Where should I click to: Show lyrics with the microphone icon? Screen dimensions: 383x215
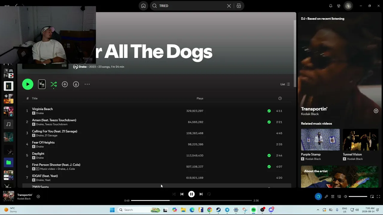pos(326,196)
